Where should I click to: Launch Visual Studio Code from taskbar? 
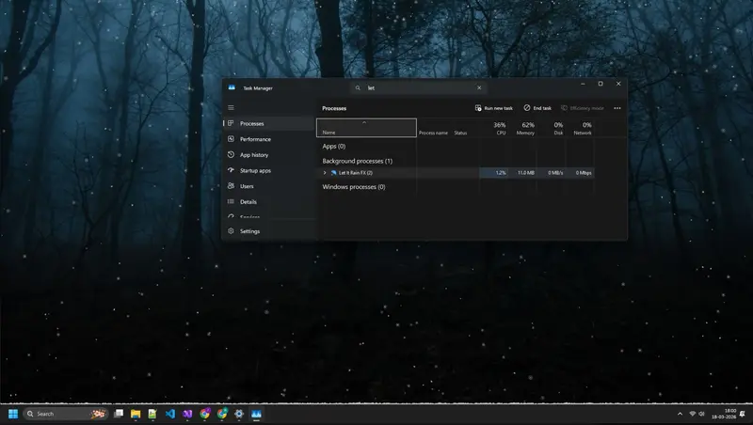tap(170, 414)
